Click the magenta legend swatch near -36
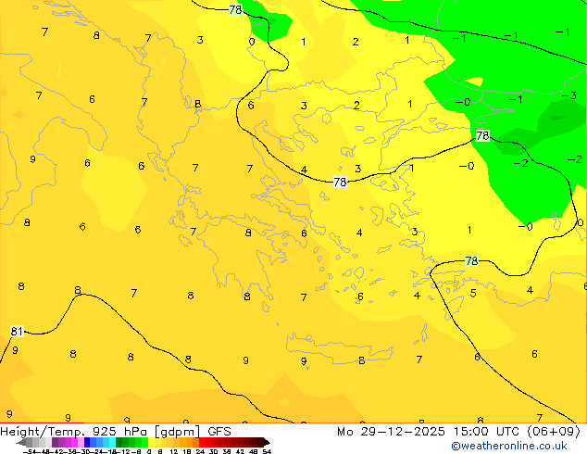 click(74, 442)
